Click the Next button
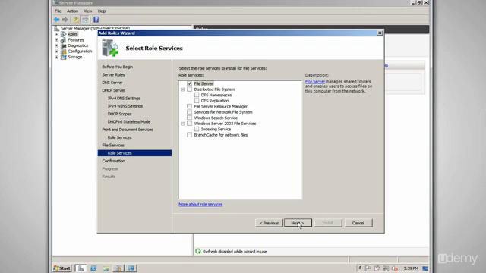Image resolution: width=486 pixels, height=273 pixels. pos(298,223)
